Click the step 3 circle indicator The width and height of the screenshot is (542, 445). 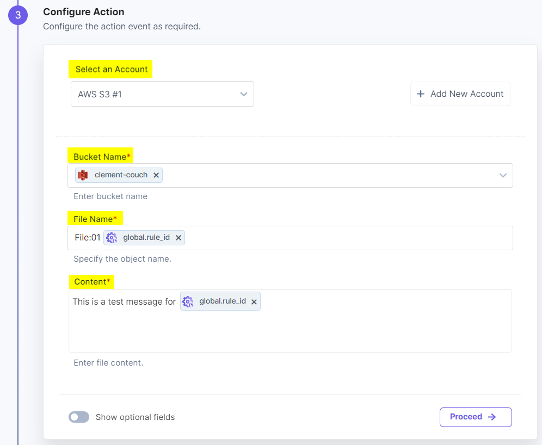pyautogui.click(x=18, y=15)
